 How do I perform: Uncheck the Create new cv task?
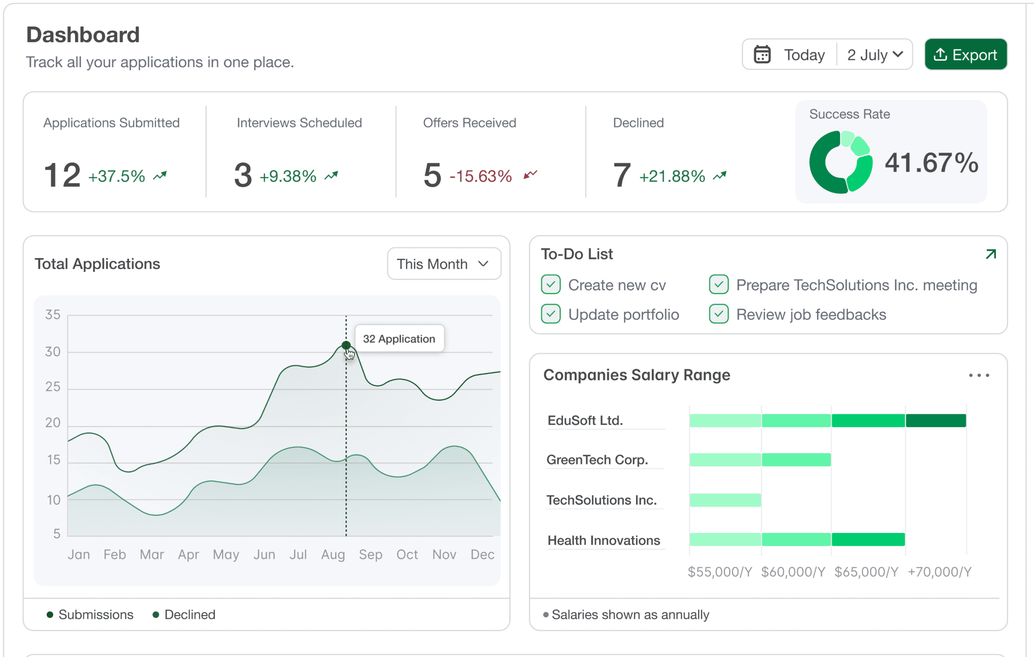coord(550,285)
